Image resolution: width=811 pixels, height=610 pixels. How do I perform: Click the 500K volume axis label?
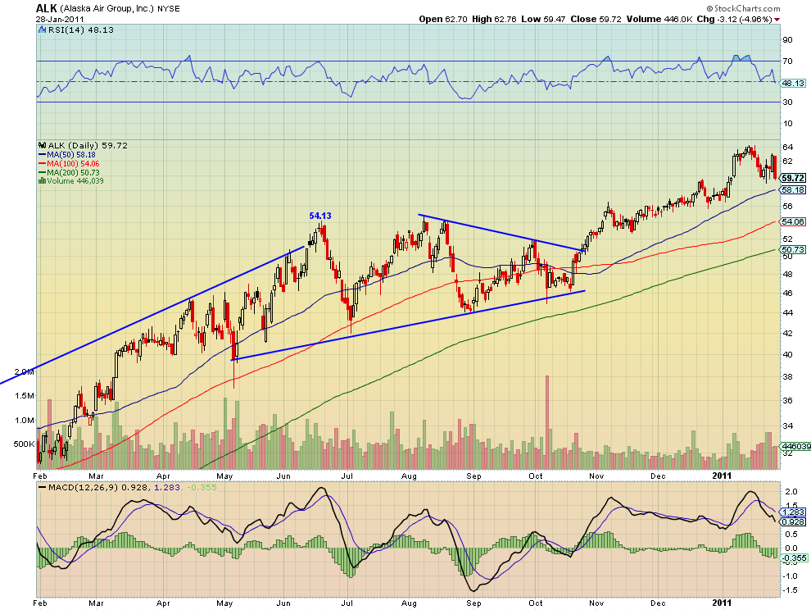pos(24,444)
